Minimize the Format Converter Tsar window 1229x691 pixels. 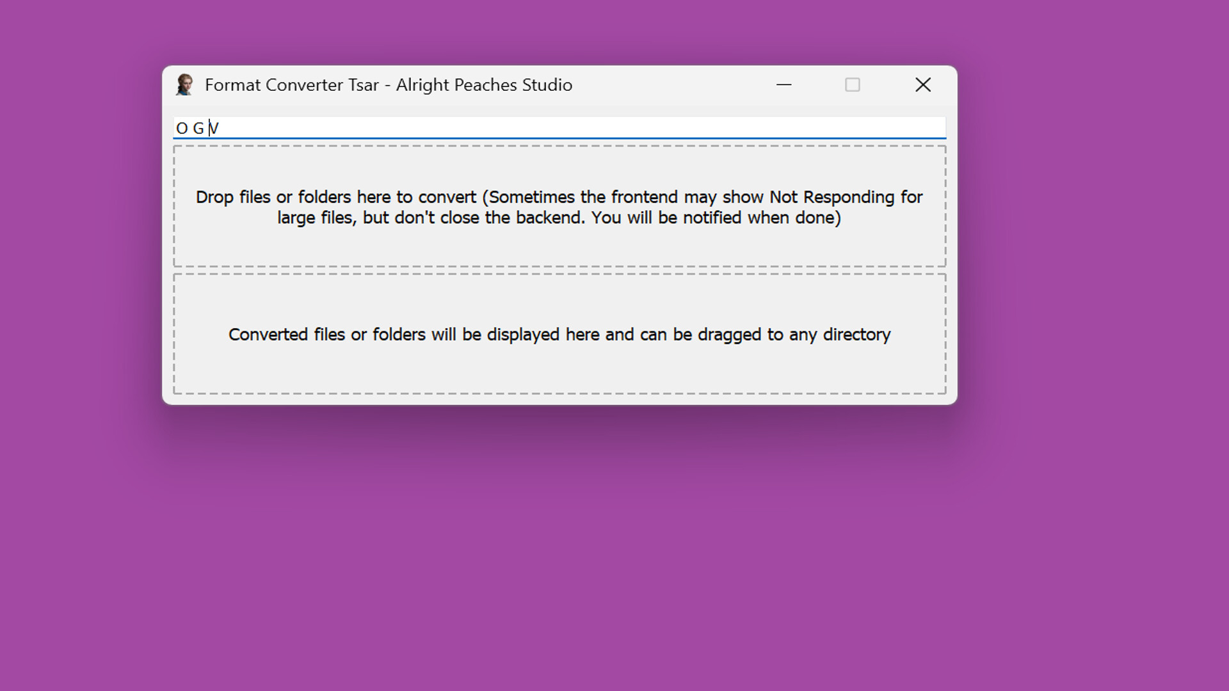(784, 84)
